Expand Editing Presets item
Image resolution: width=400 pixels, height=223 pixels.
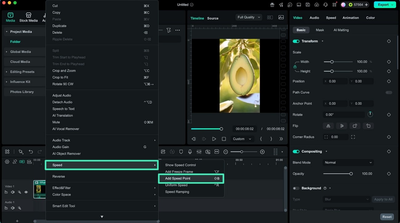point(7,72)
